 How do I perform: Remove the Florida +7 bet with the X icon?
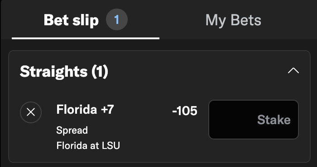click(x=31, y=112)
